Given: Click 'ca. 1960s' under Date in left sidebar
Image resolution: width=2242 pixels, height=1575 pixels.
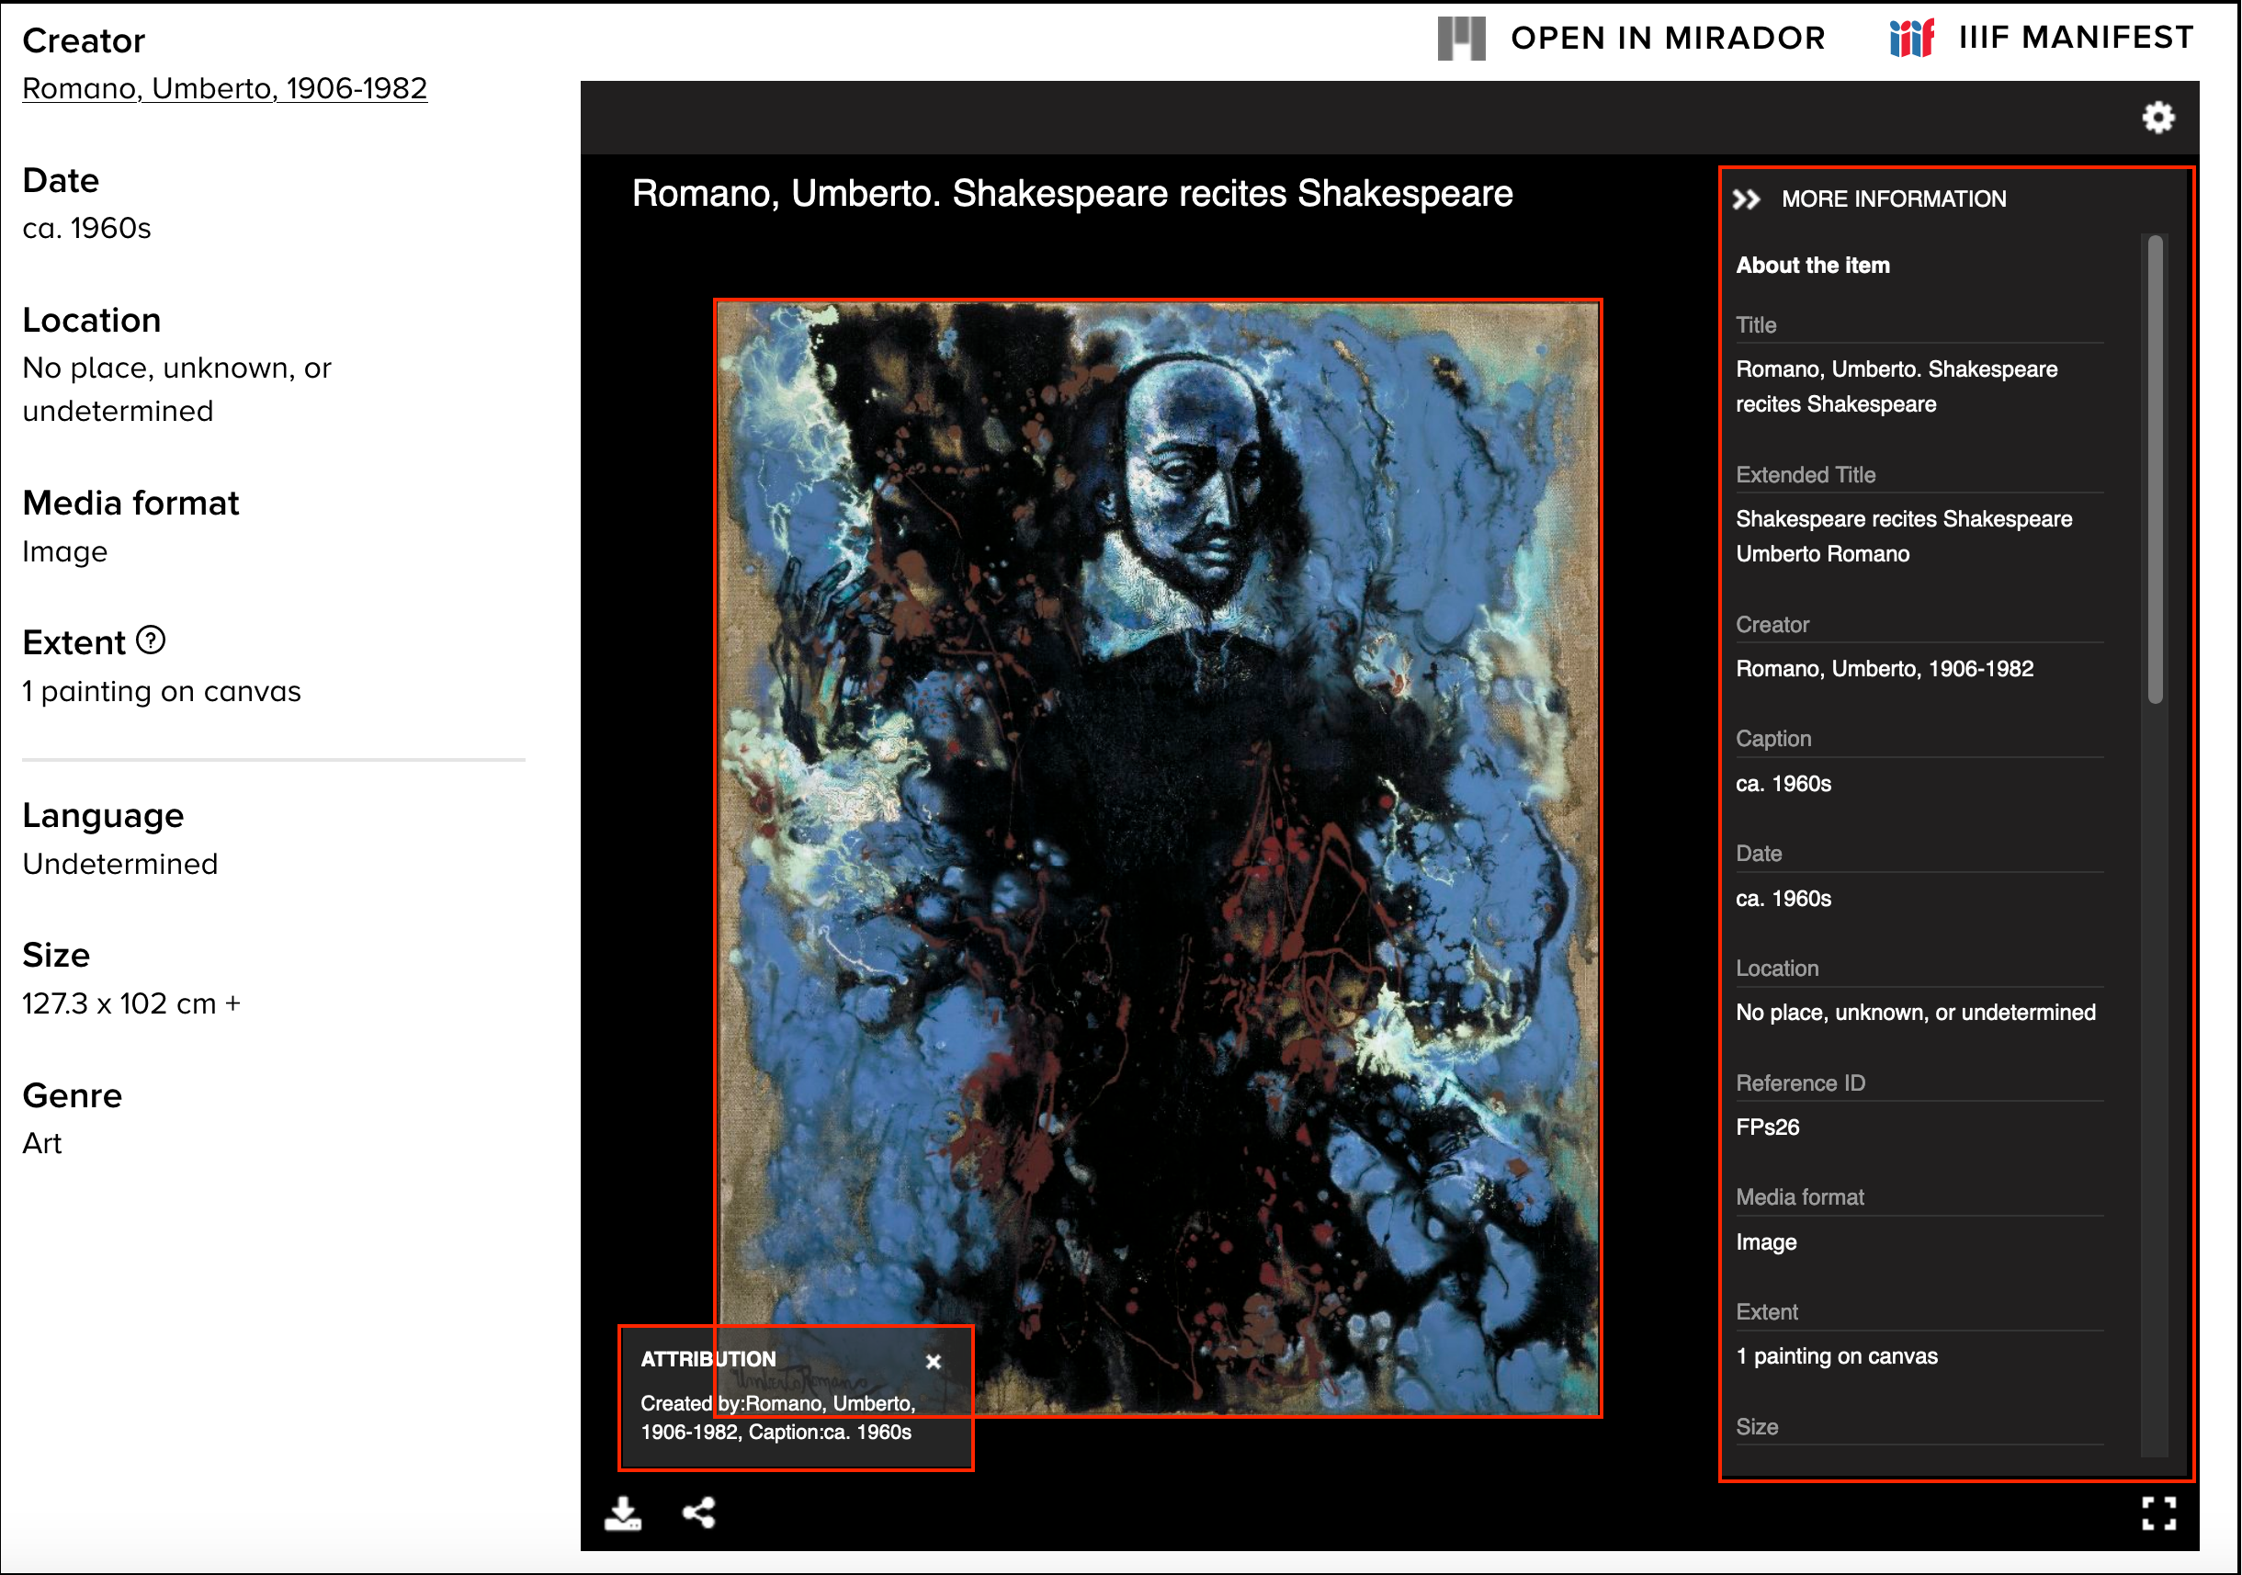Looking at the screenshot, I should (x=87, y=229).
